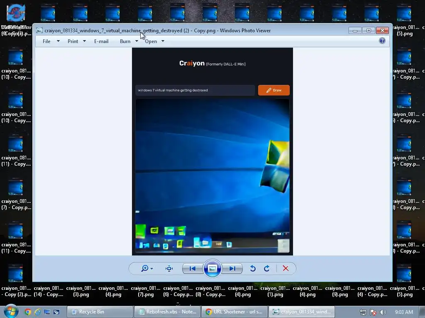Click the craiyon_081334 Photo Viewer taskbar button
425x318 pixels.
(302, 312)
